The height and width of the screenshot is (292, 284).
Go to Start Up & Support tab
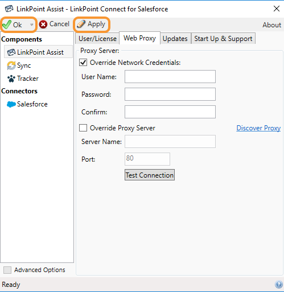pyautogui.click(x=223, y=39)
